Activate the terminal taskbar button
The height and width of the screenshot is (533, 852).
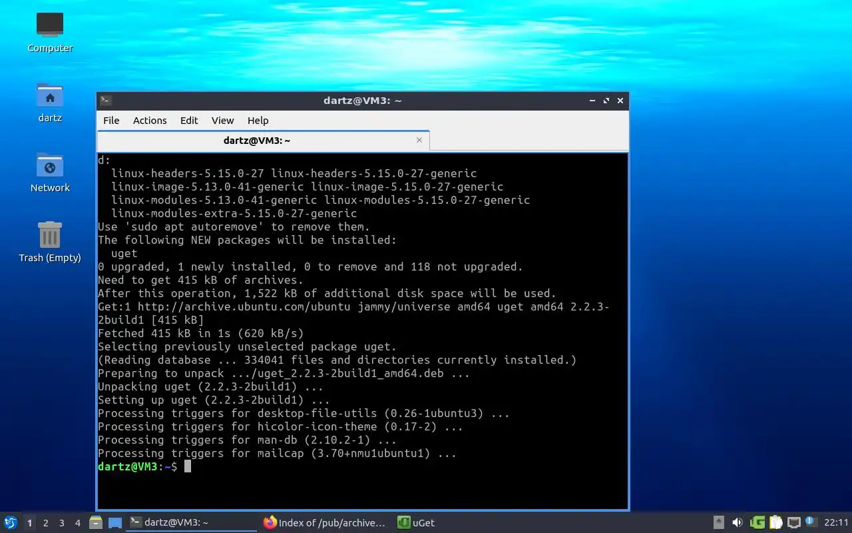pyautogui.click(x=192, y=522)
